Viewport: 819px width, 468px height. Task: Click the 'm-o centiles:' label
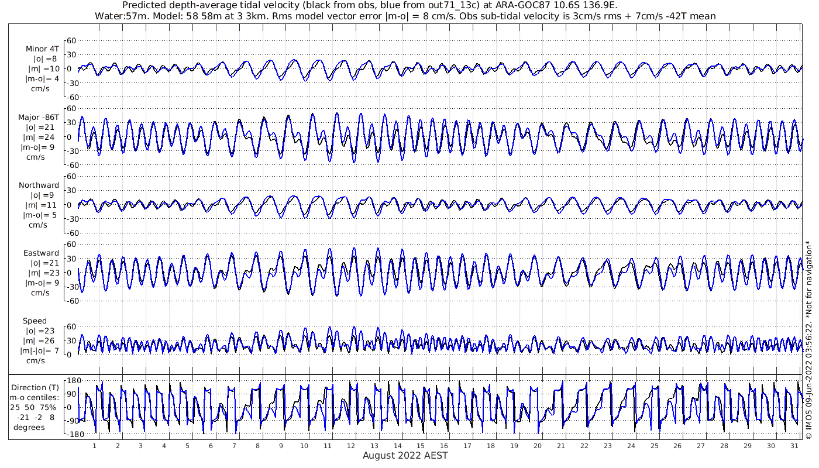pos(36,397)
